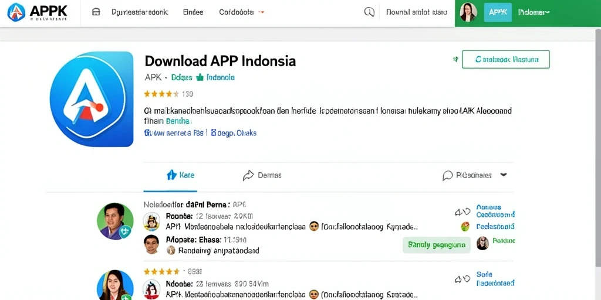This screenshot has height=300, width=601.
Task: Expand the Indomer language dropdown
Action: click(x=534, y=12)
